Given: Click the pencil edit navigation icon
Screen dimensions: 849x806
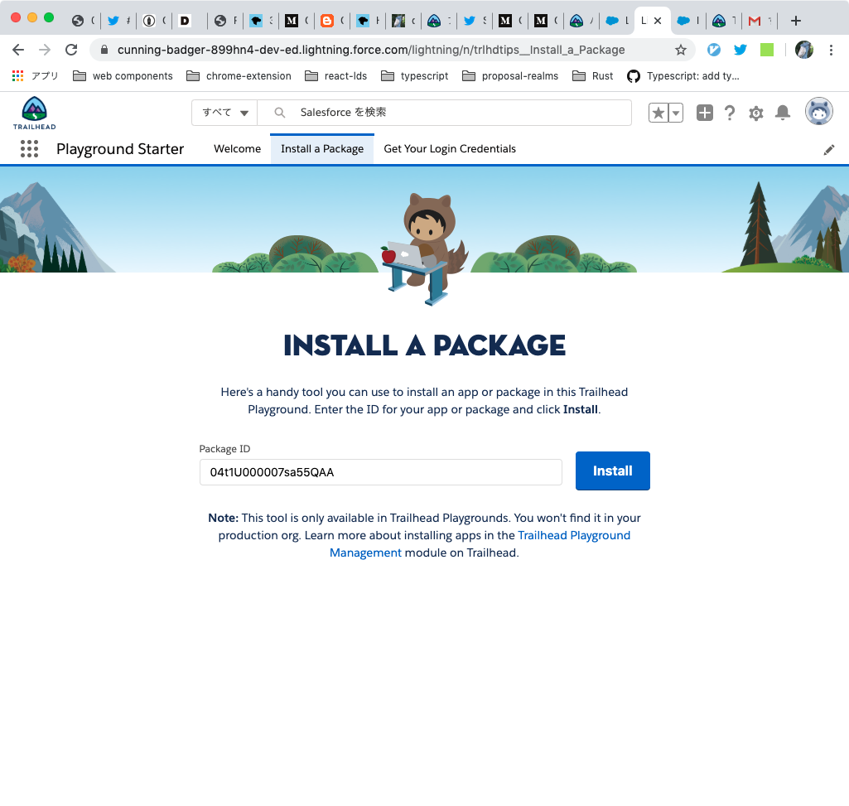Looking at the screenshot, I should pyautogui.click(x=829, y=149).
